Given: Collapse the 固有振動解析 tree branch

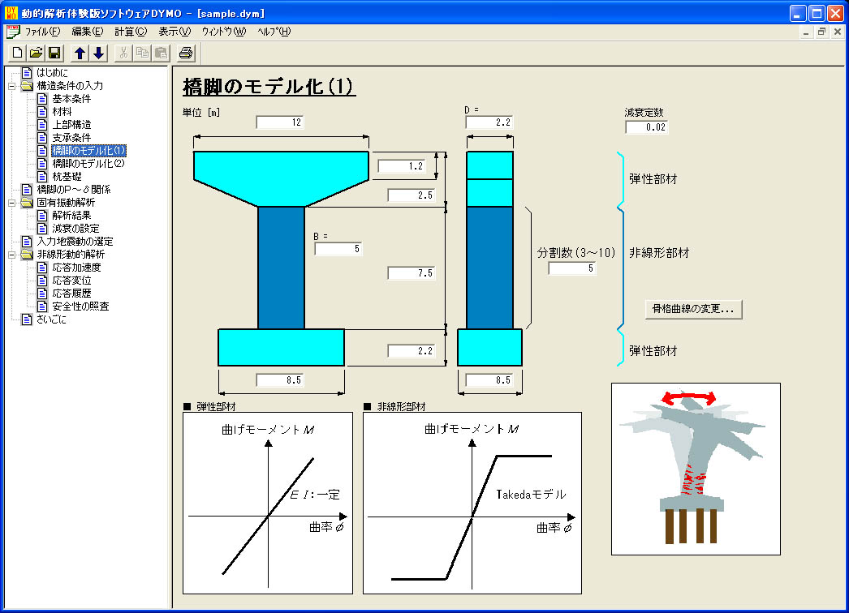Looking at the screenshot, I should 11,204.
